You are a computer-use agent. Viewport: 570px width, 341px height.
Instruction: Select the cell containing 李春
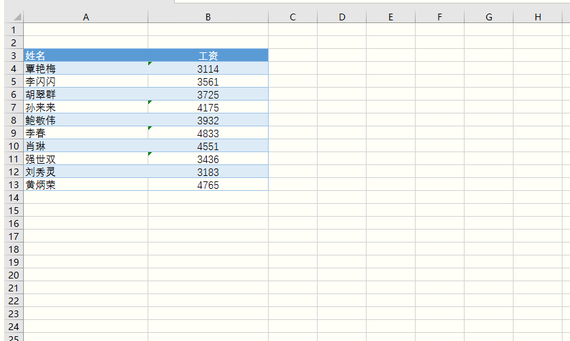point(86,132)
